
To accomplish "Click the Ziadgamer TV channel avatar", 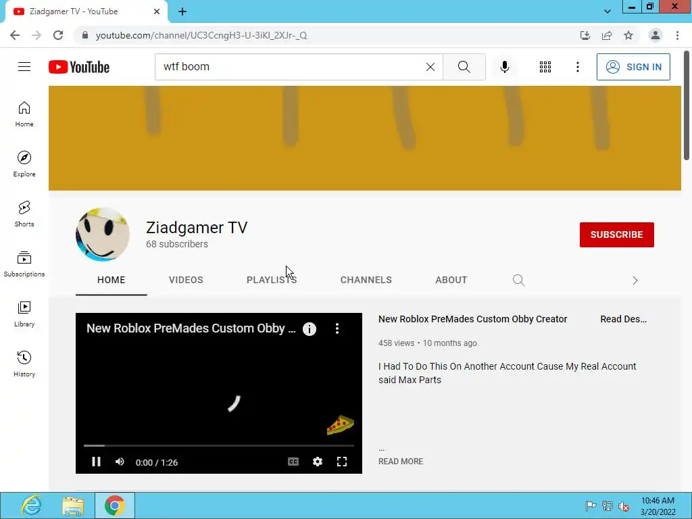I will 103,234.
